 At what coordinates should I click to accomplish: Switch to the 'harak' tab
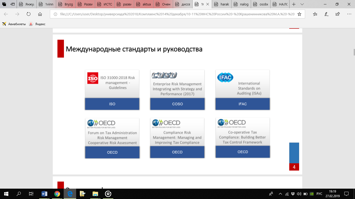(222, 4)
